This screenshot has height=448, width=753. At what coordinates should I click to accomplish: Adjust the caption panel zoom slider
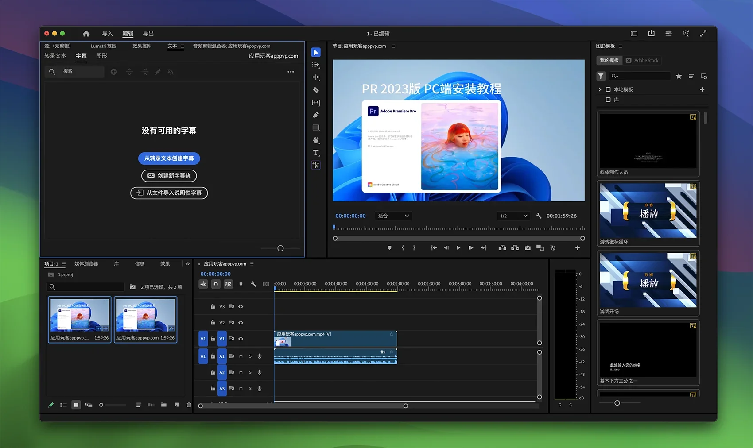pos(280,248)
